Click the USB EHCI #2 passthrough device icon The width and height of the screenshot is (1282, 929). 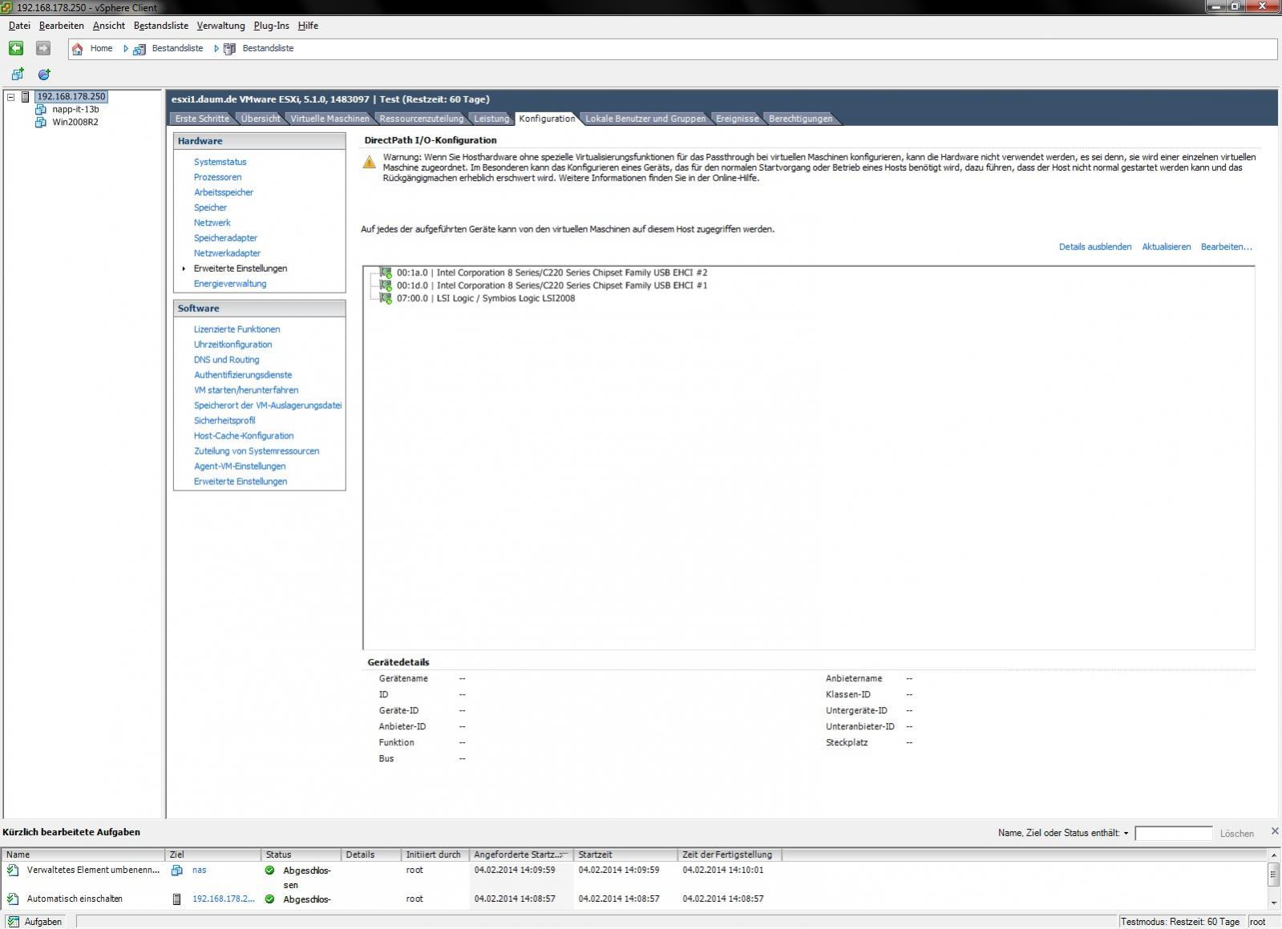[x=386, y=273]
